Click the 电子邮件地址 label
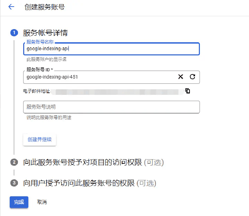This screenshot has width=249, height=216. pos(37,91)
